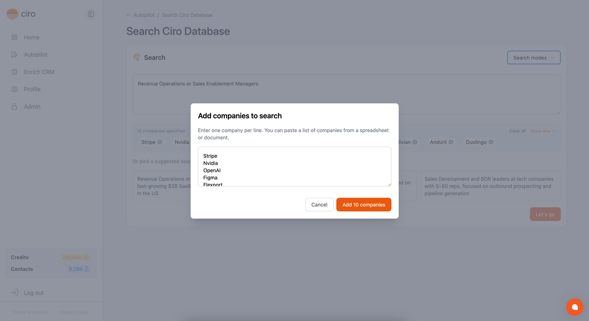Open the support chat bubble
Screen dimensions: 589x321
pyautogui.click(x=575, y=307)
